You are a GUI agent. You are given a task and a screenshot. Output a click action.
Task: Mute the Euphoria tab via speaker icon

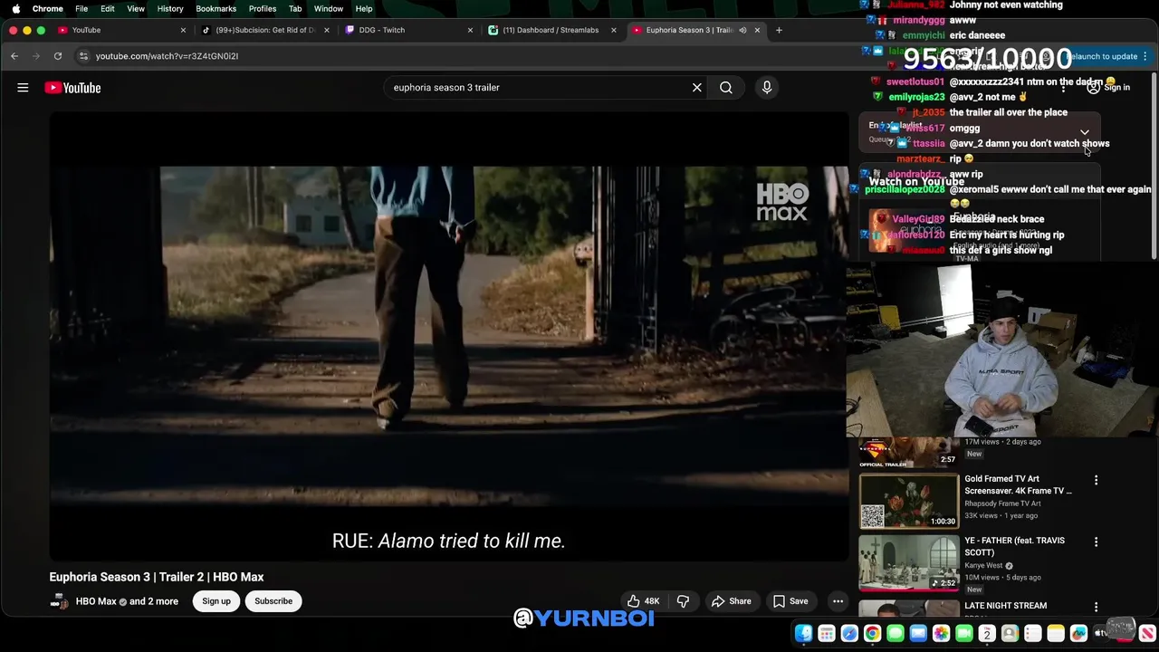coord(742,30)
